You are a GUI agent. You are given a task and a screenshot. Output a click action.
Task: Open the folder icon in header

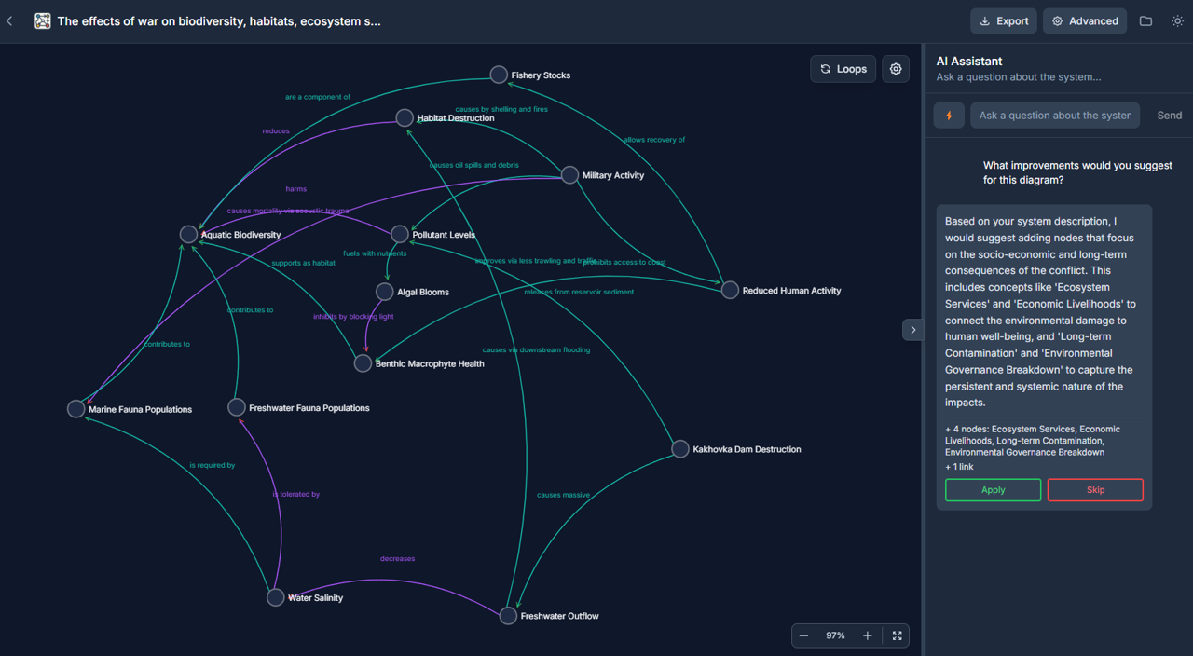pyautogui.click(x=1145, y=20)
